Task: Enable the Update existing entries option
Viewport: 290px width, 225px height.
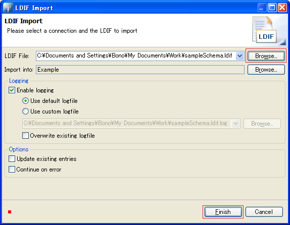Action: click(12, 159)
